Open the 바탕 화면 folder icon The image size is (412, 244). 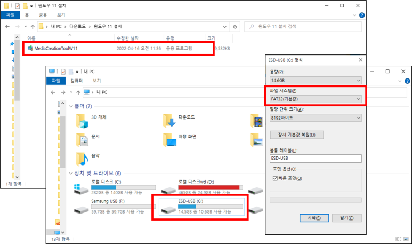[x=169, y=140]
